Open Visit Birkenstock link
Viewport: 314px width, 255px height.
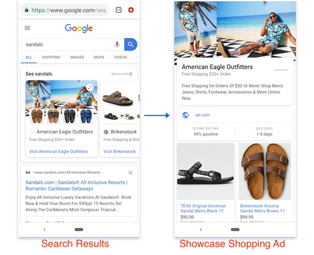click(119, 151)
